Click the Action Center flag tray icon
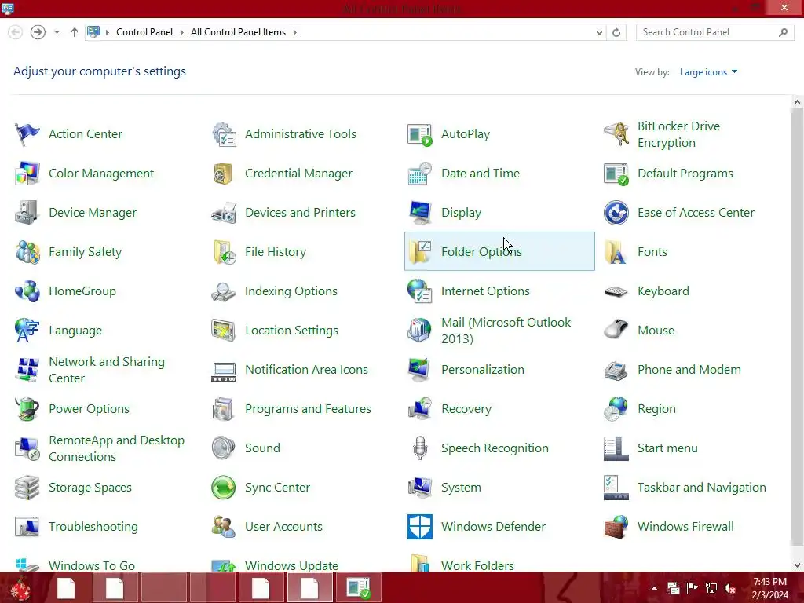This screenshot has width=804, height=603. click(693, 588)
